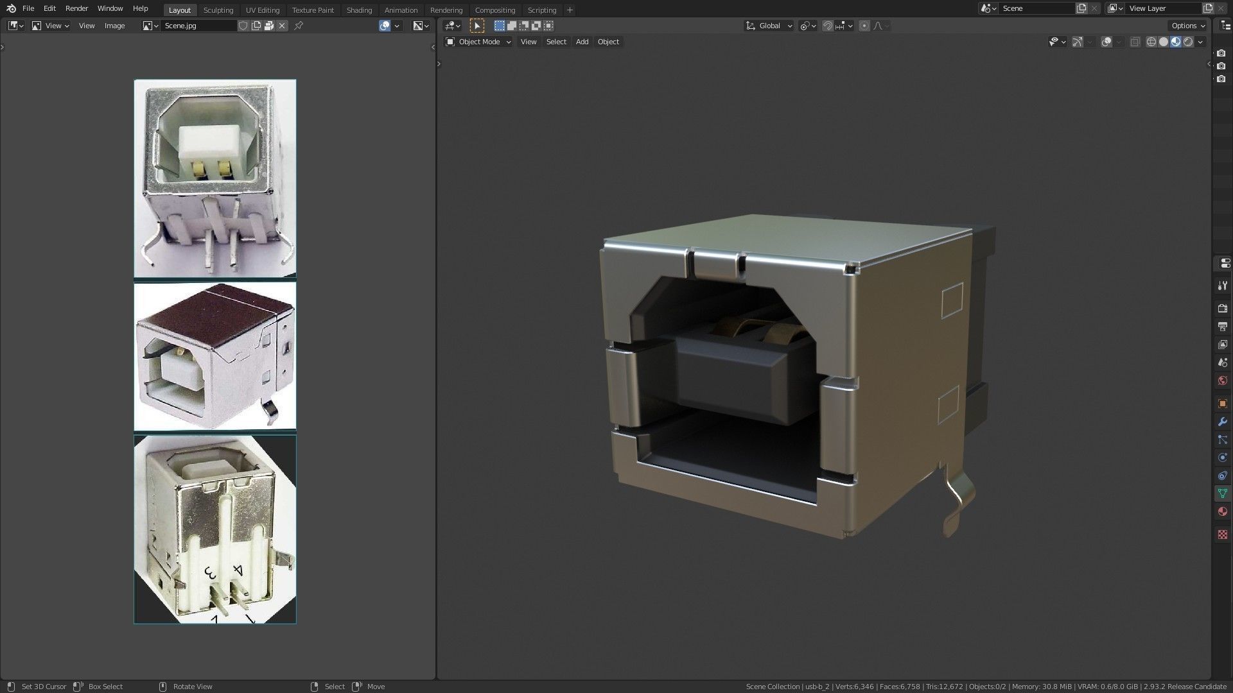
Task: Open the Help menu
Action: pyautogui.click(x=140, y=8)
